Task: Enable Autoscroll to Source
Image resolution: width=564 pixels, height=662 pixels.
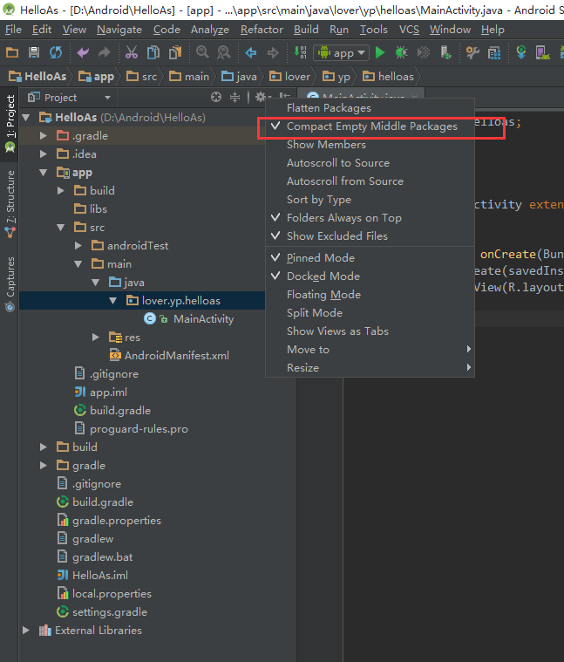Action: point(370,163)
